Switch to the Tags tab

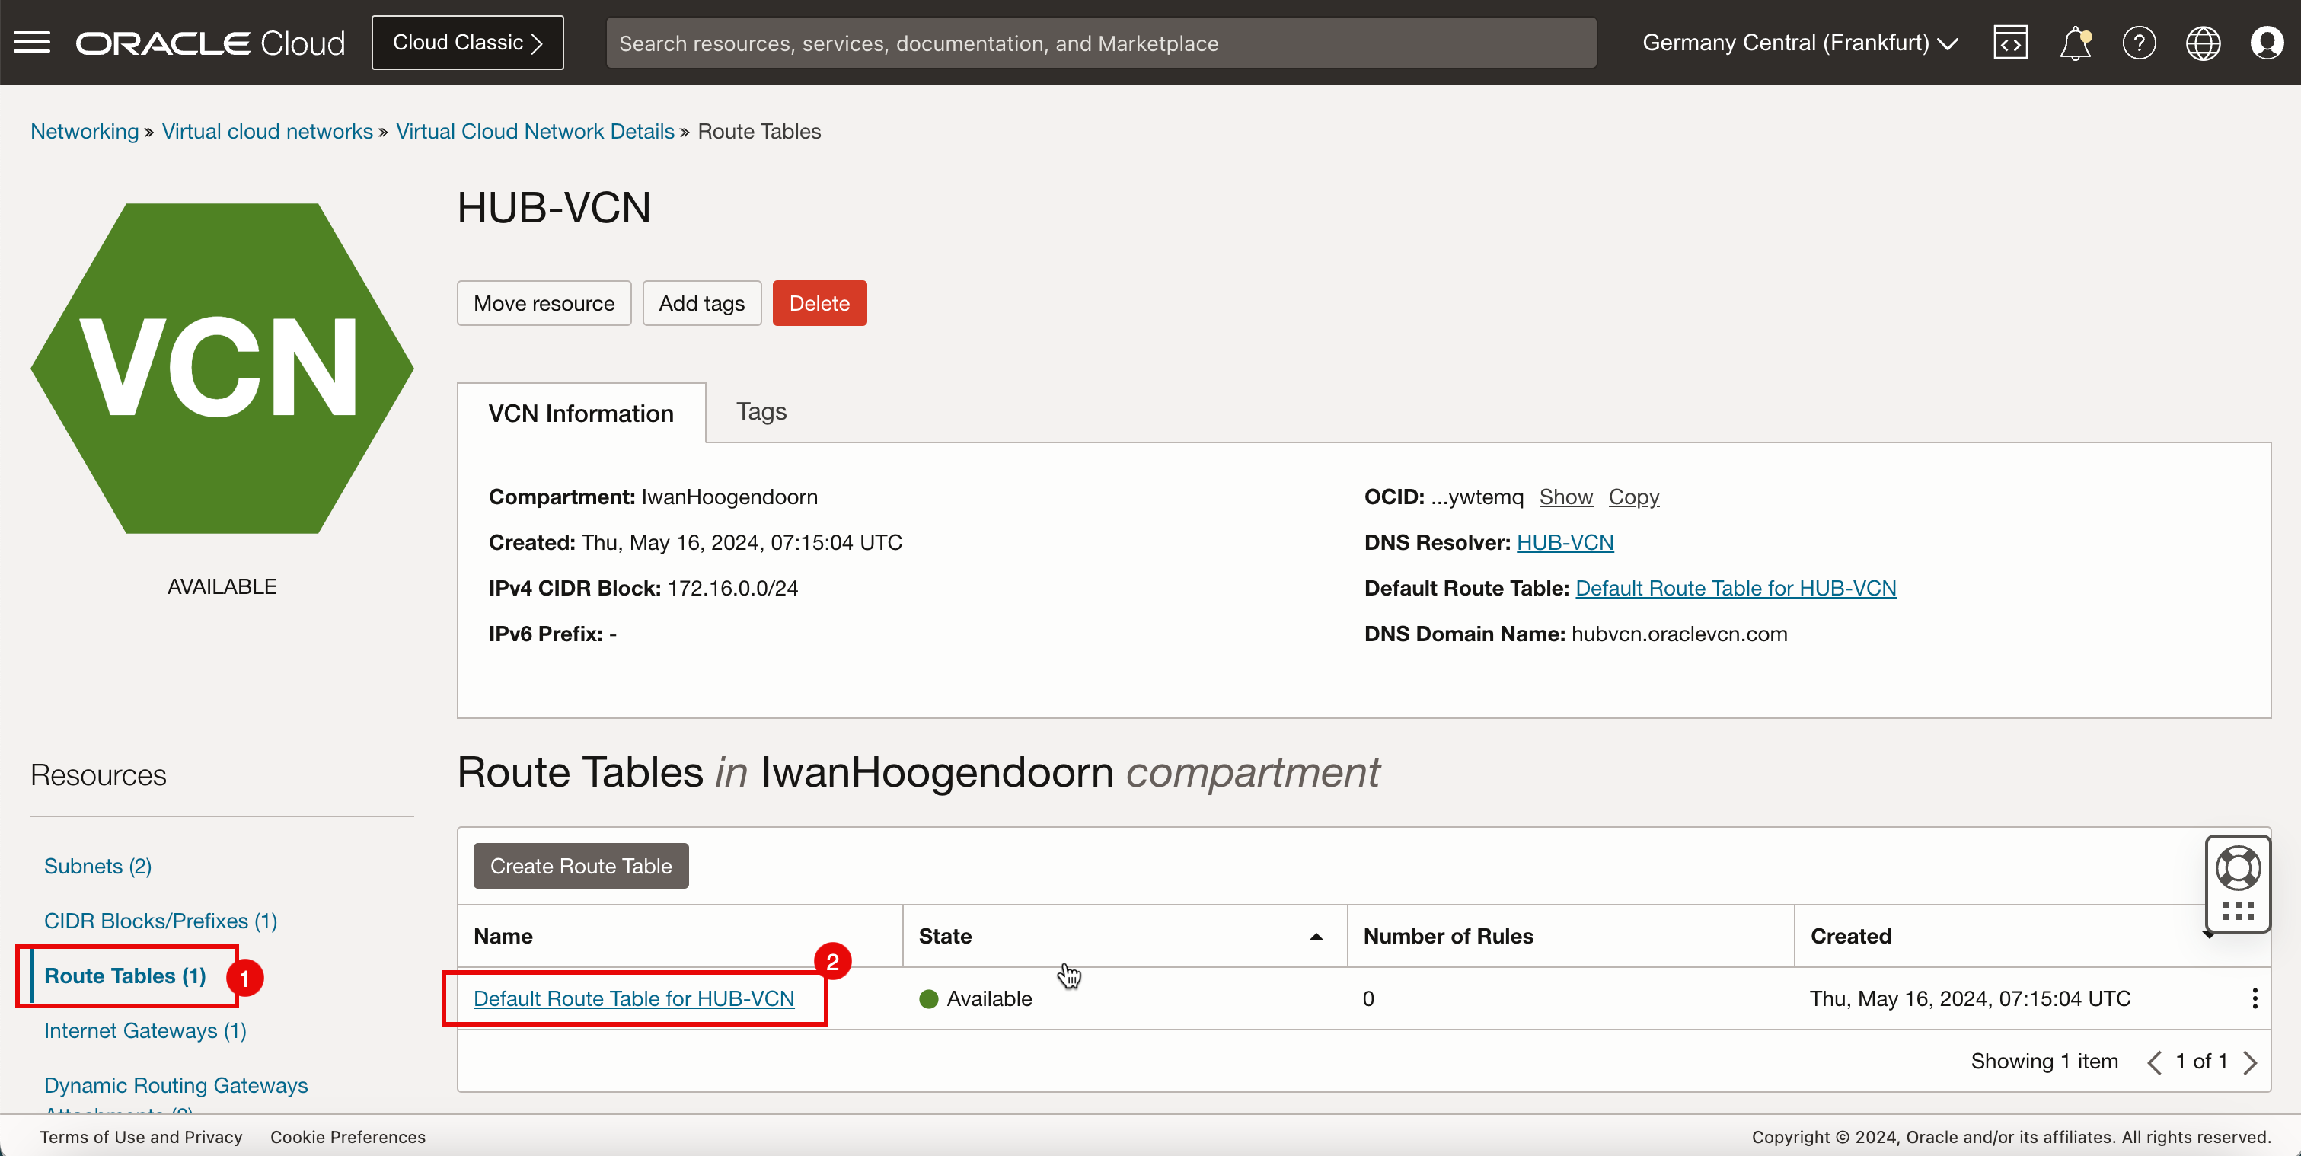tap(761, 410)
